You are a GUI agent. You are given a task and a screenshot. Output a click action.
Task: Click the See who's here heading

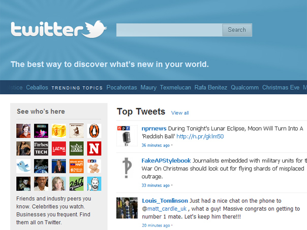[x=41, y=111]
